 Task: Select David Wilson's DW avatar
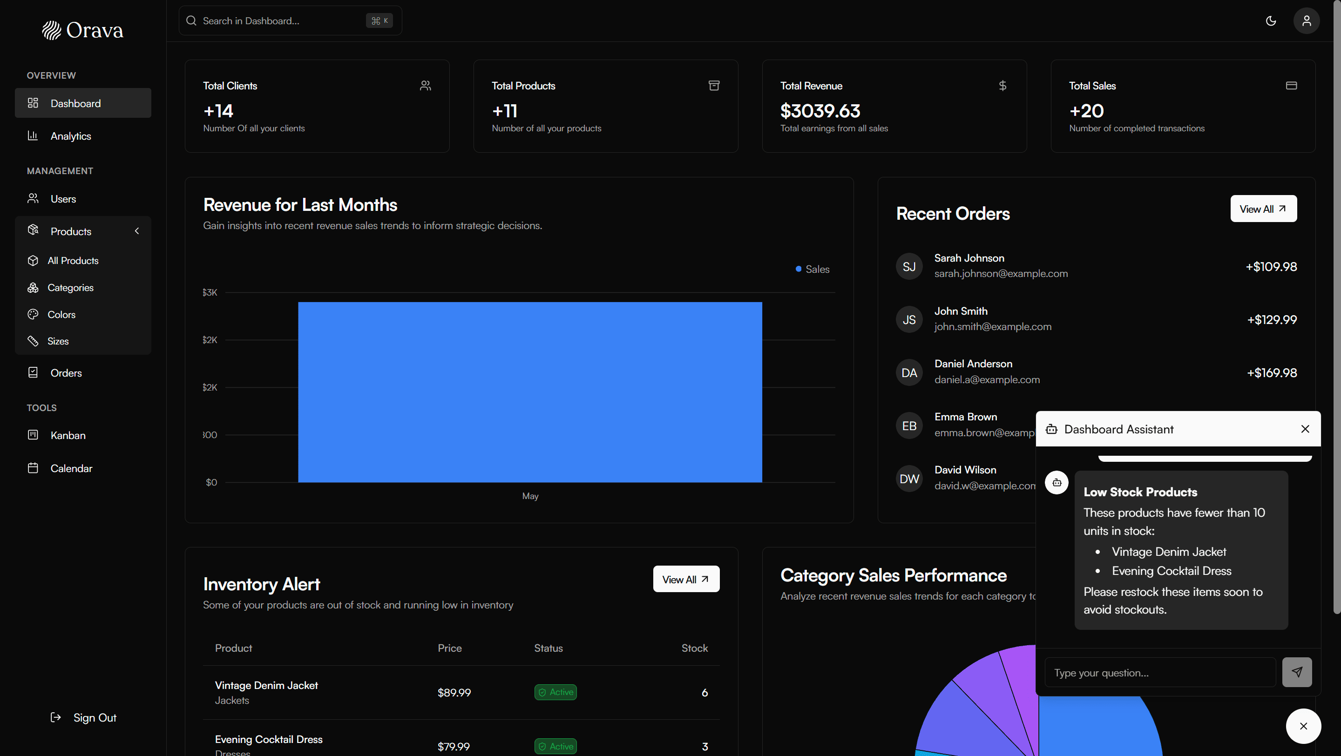pyautogui.click(x=909, y=479)
